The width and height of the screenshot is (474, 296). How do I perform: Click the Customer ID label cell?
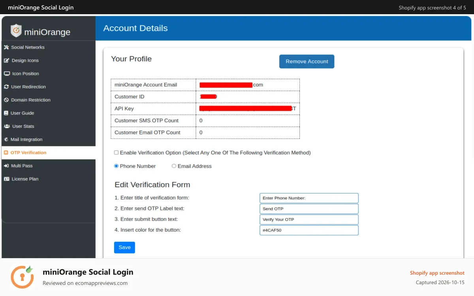click(x=153, y=97)
